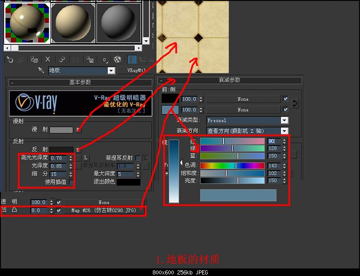Click the 反射 reflection color swatch
360x276 pixels.
(62, 150)
